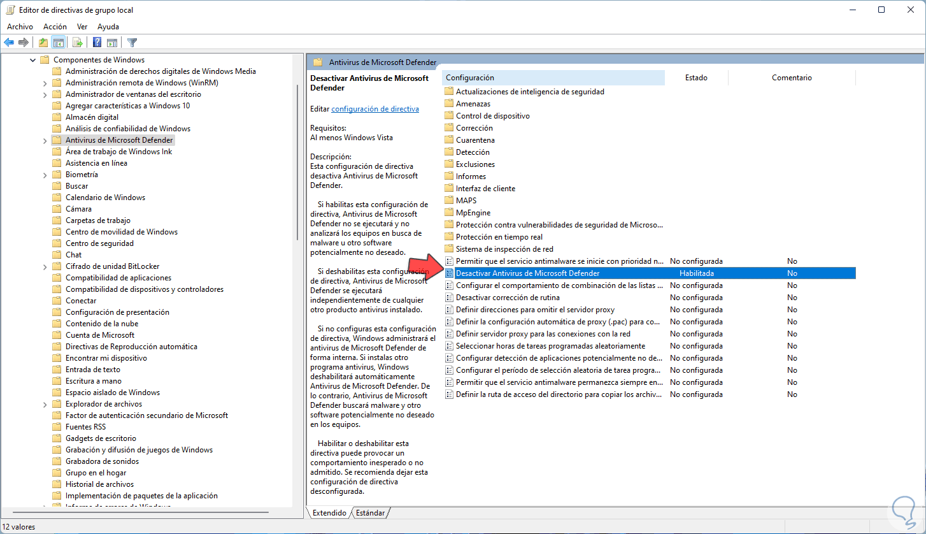Click the folder icon beside Detección
The width and height of the screenshot is (926, 534).
(449, 152)
